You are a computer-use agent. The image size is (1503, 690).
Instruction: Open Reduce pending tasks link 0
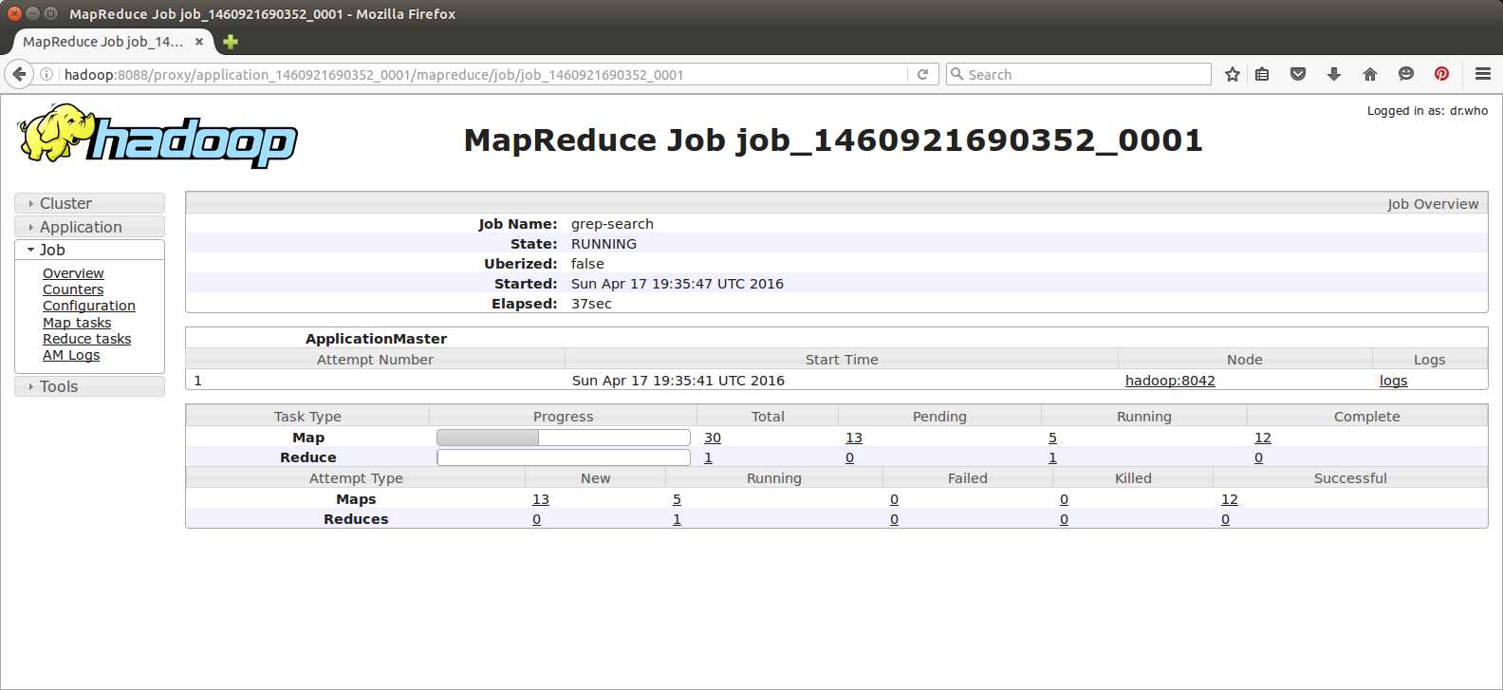tap(850, 457)
